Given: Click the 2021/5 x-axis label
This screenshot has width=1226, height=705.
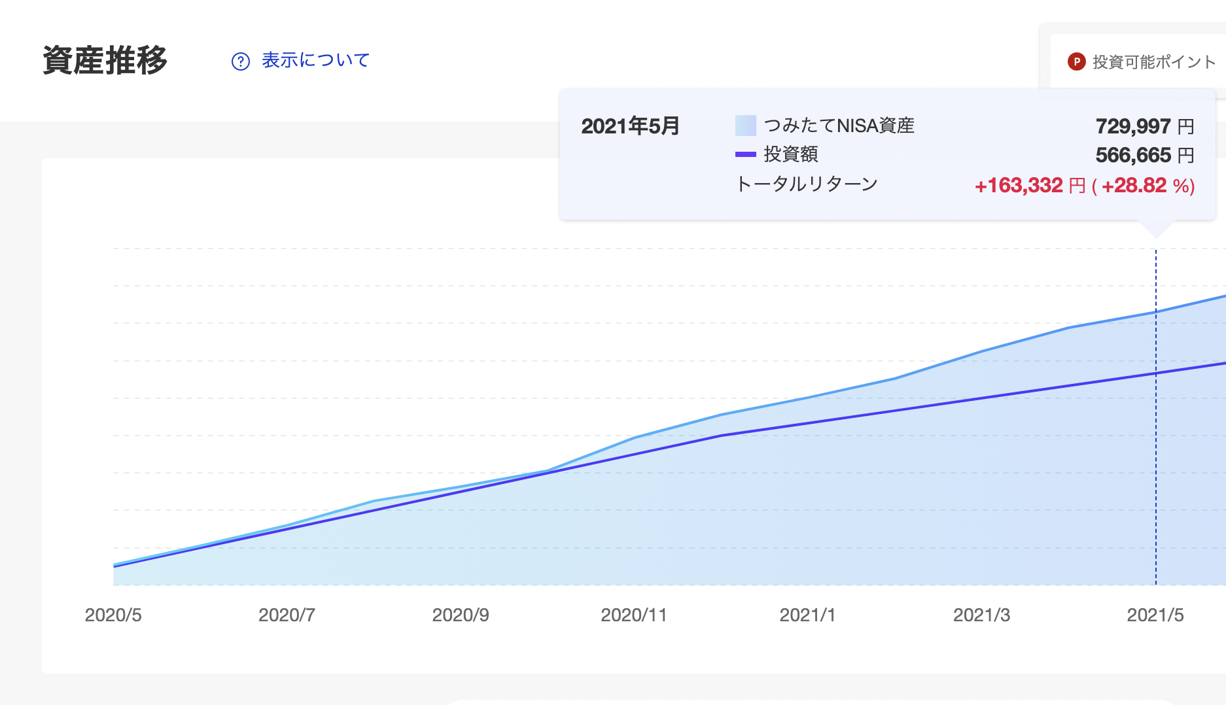Looking at the screenshot, I should [1155, 615].
